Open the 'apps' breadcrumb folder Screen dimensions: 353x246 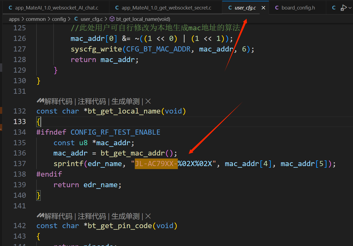14,19
